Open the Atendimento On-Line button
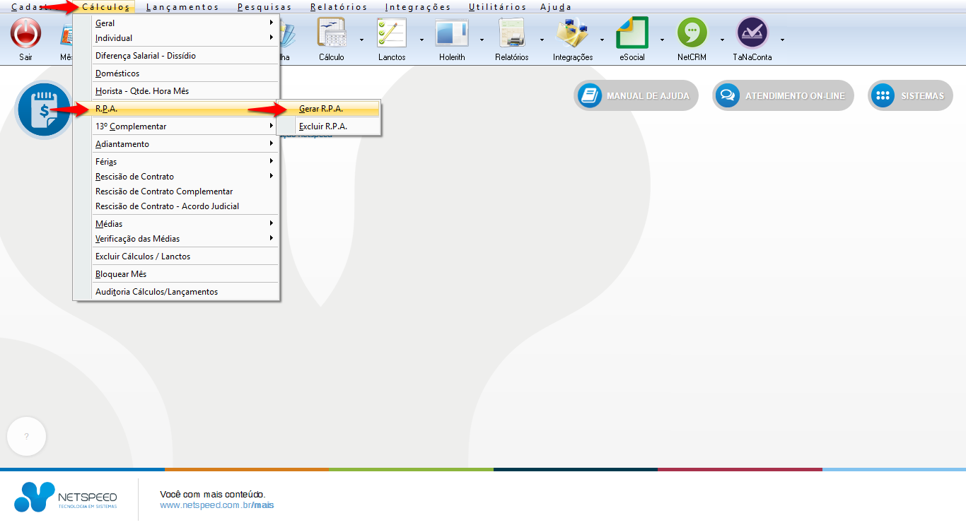The width and height of the screenshot is (966, 525). tap(783, 96)
